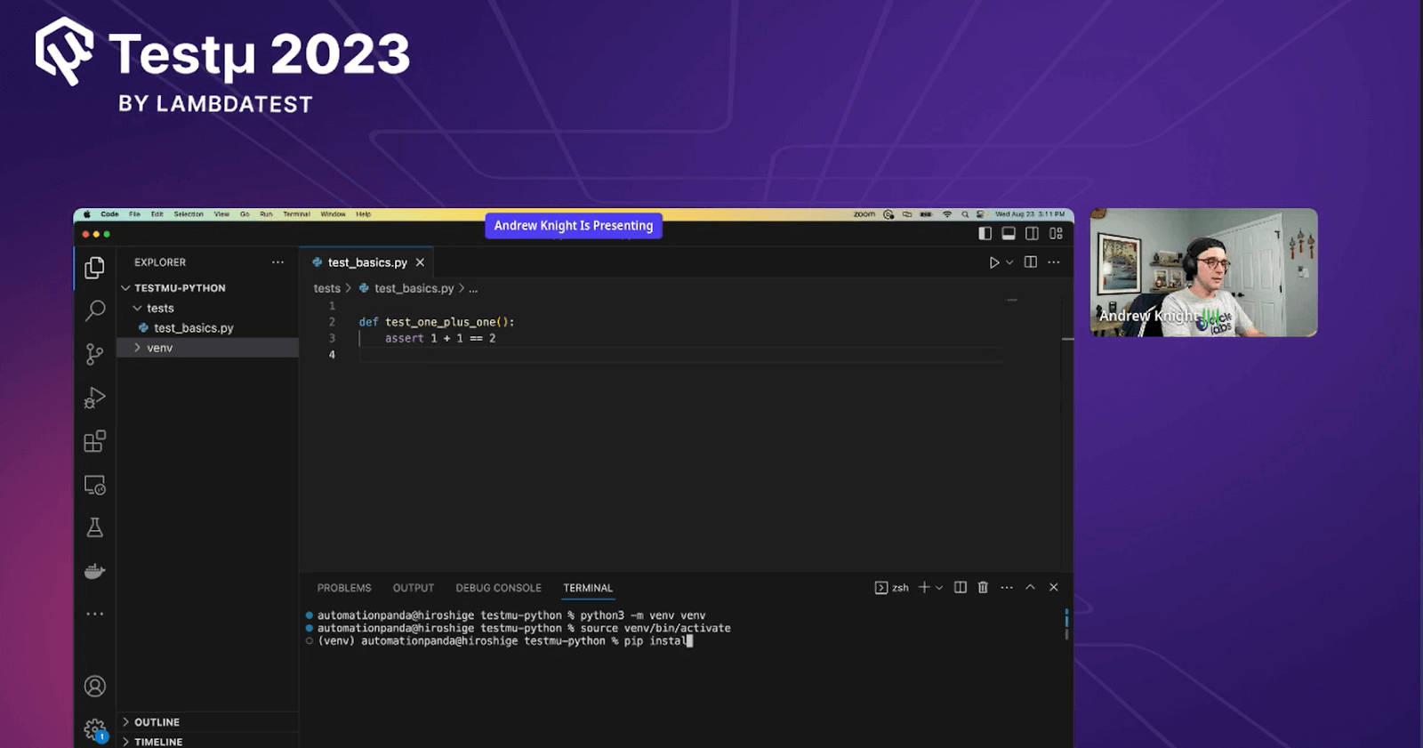Screen dimensions: 1423x748
Task: Open the Remote Explorer view
Action: (x=94, y=485)
